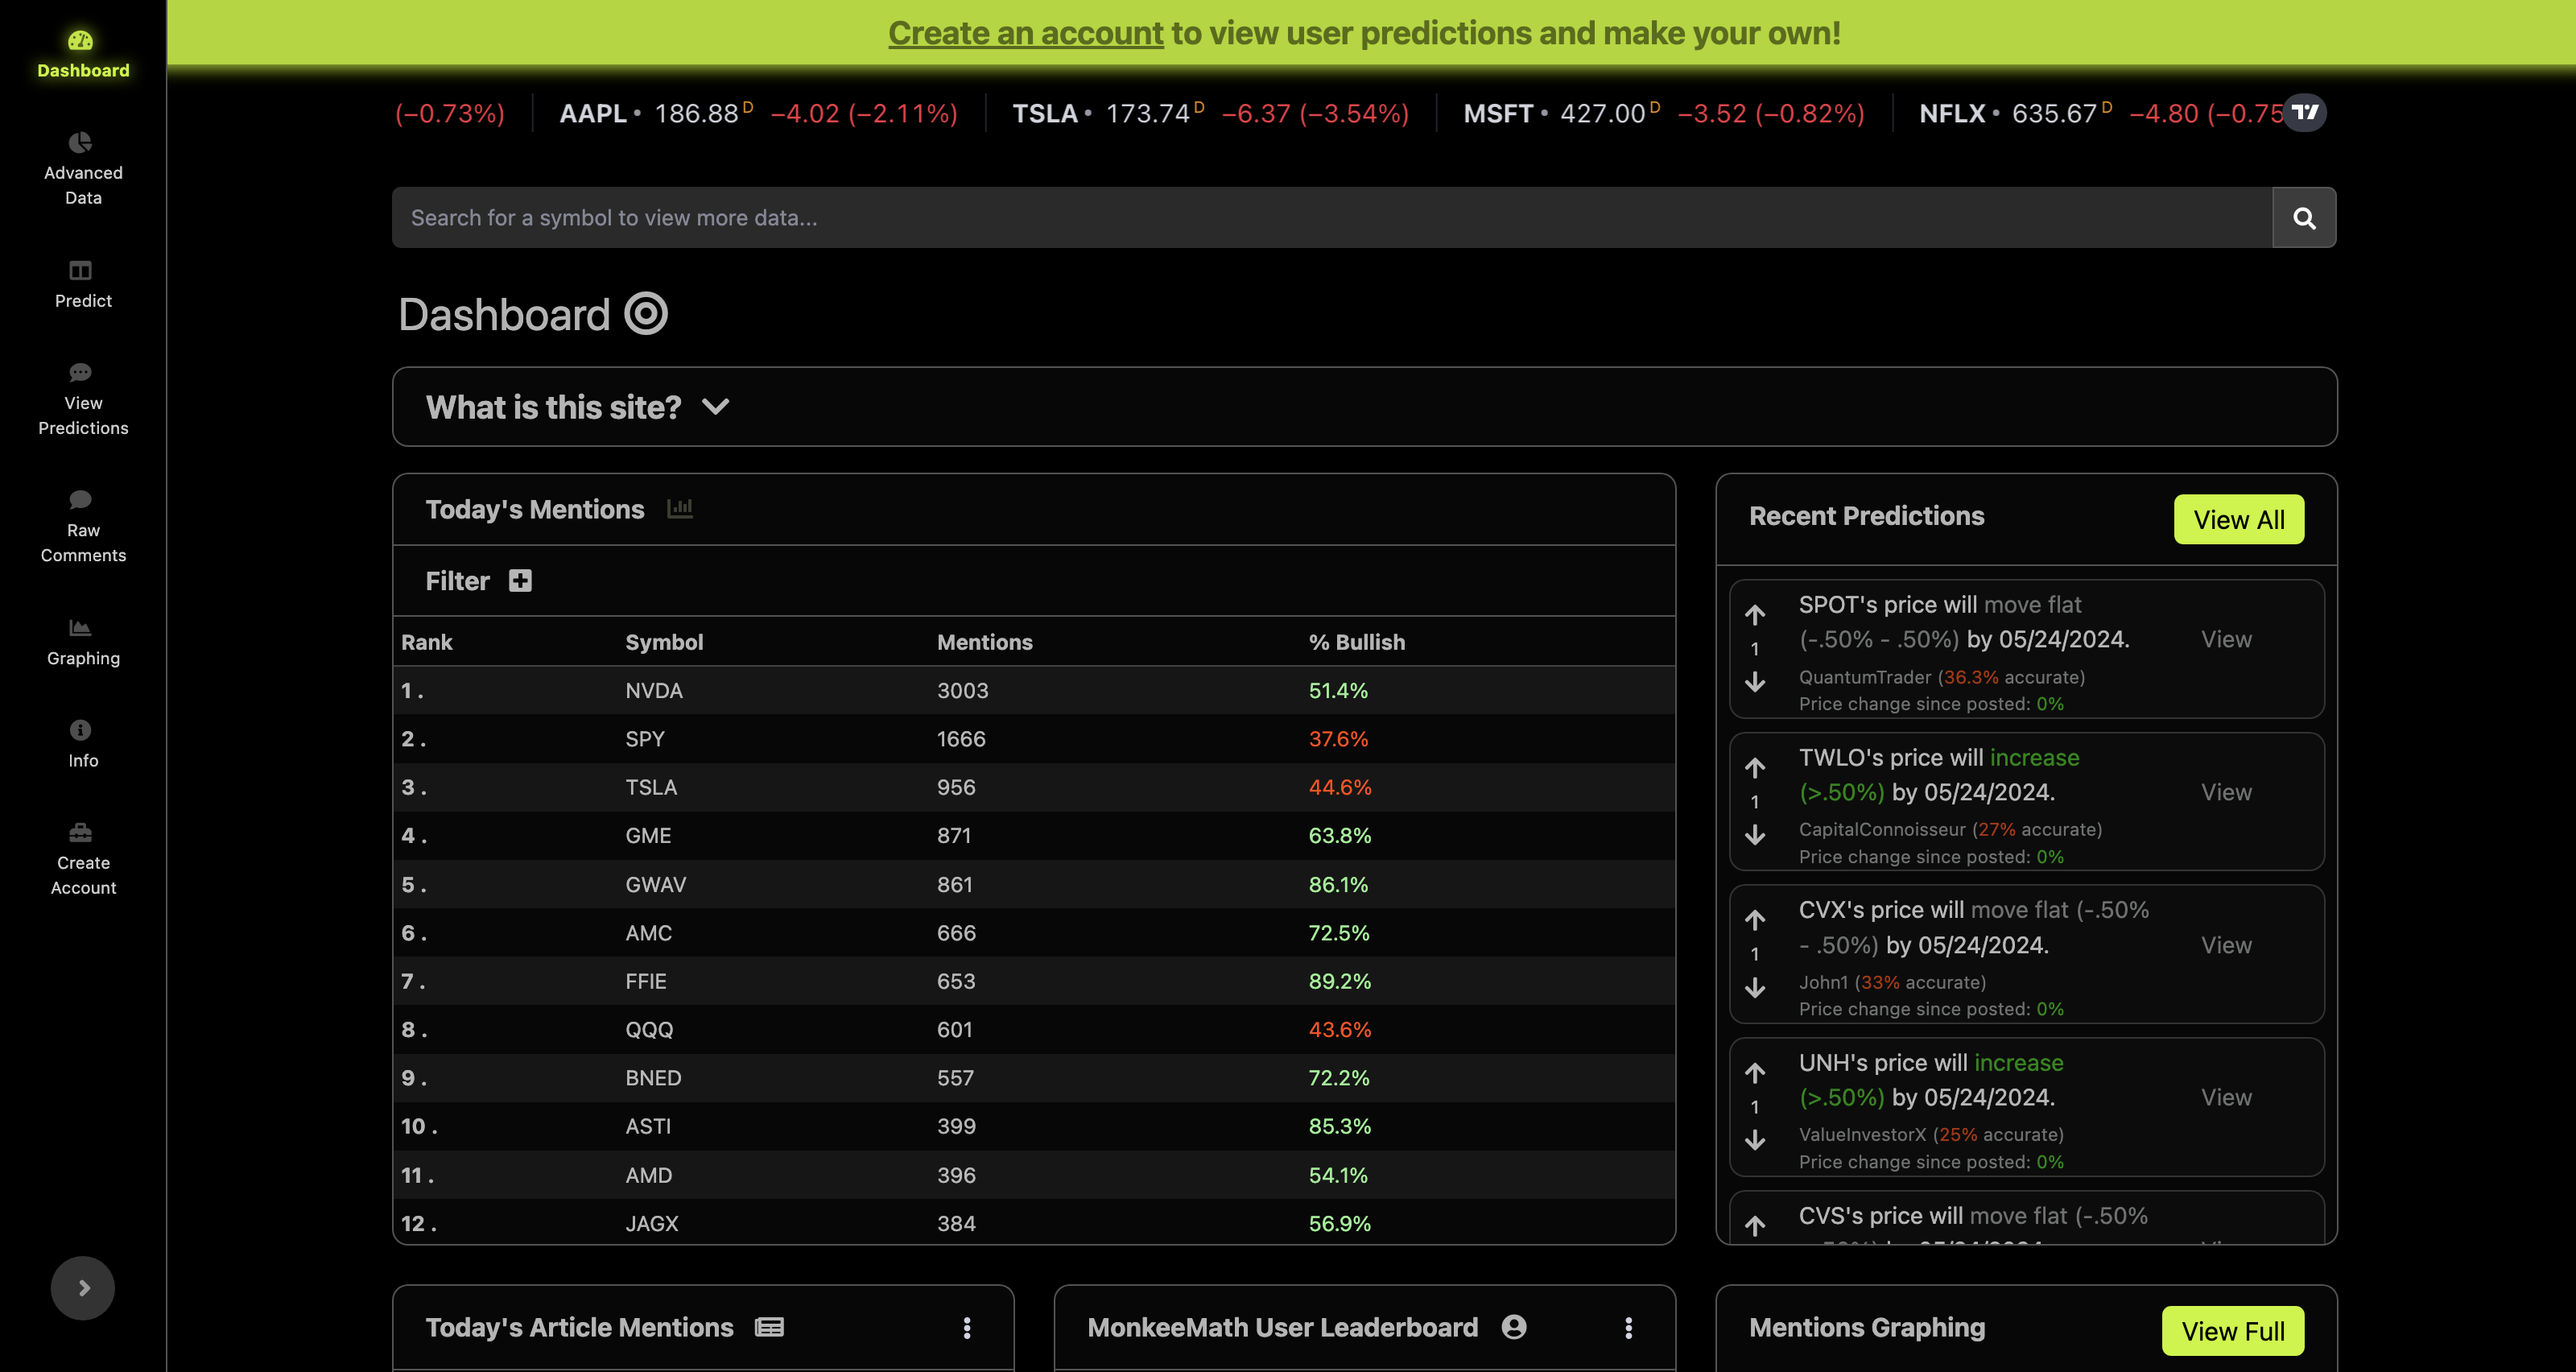Image resolution: width=2576 pixels, height=1372 pixels.
Task: Click the QuantumTrader username
Action: pos(1864,677)
